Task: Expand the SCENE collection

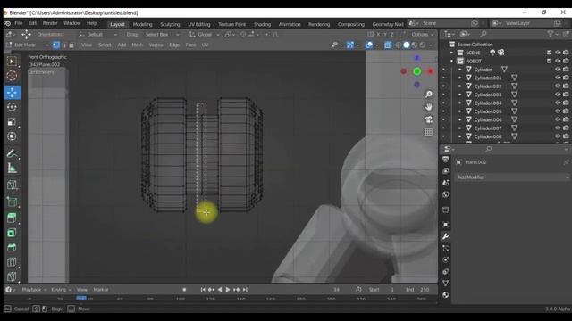Action: (x=451, y=53)
